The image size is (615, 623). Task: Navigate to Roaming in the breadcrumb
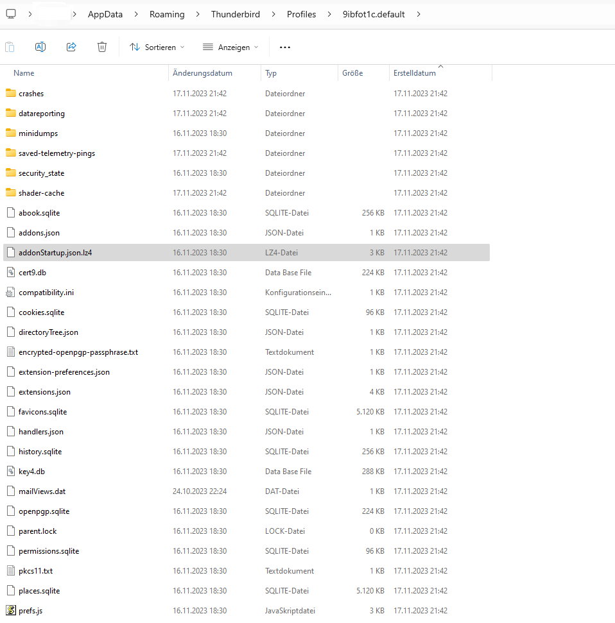(x=167, y=14)
